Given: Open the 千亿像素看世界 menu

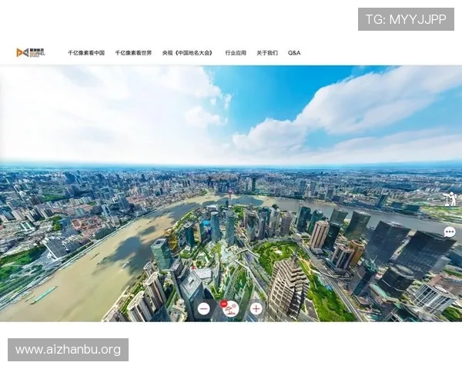Looking at the screenshot, I should (133, 53).
